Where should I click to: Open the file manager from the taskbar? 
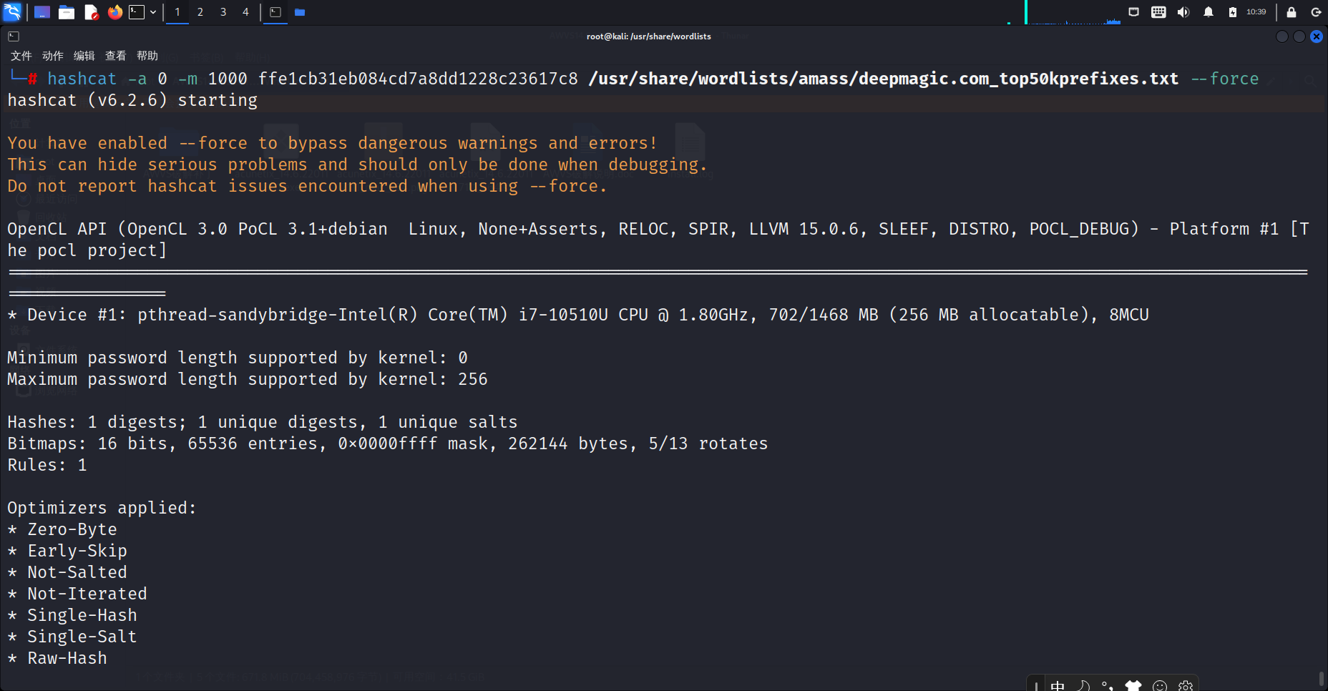click(x=67, y=12)
